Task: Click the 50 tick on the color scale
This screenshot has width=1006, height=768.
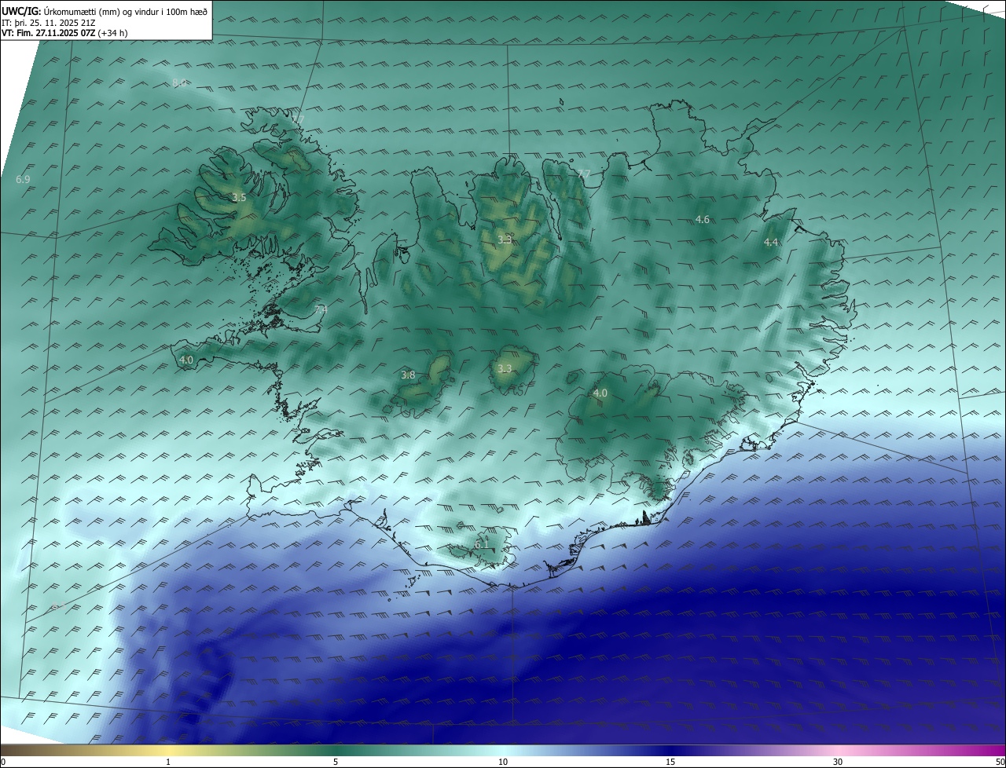Action: (1000, 762)
